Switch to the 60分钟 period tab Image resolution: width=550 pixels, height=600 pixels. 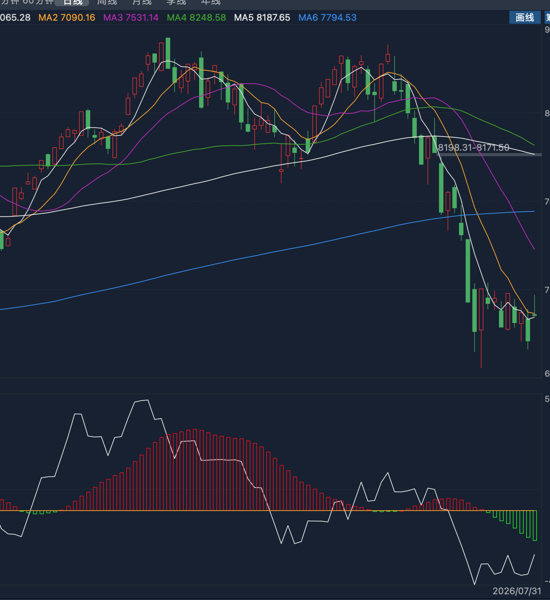(x=38, y=2)
